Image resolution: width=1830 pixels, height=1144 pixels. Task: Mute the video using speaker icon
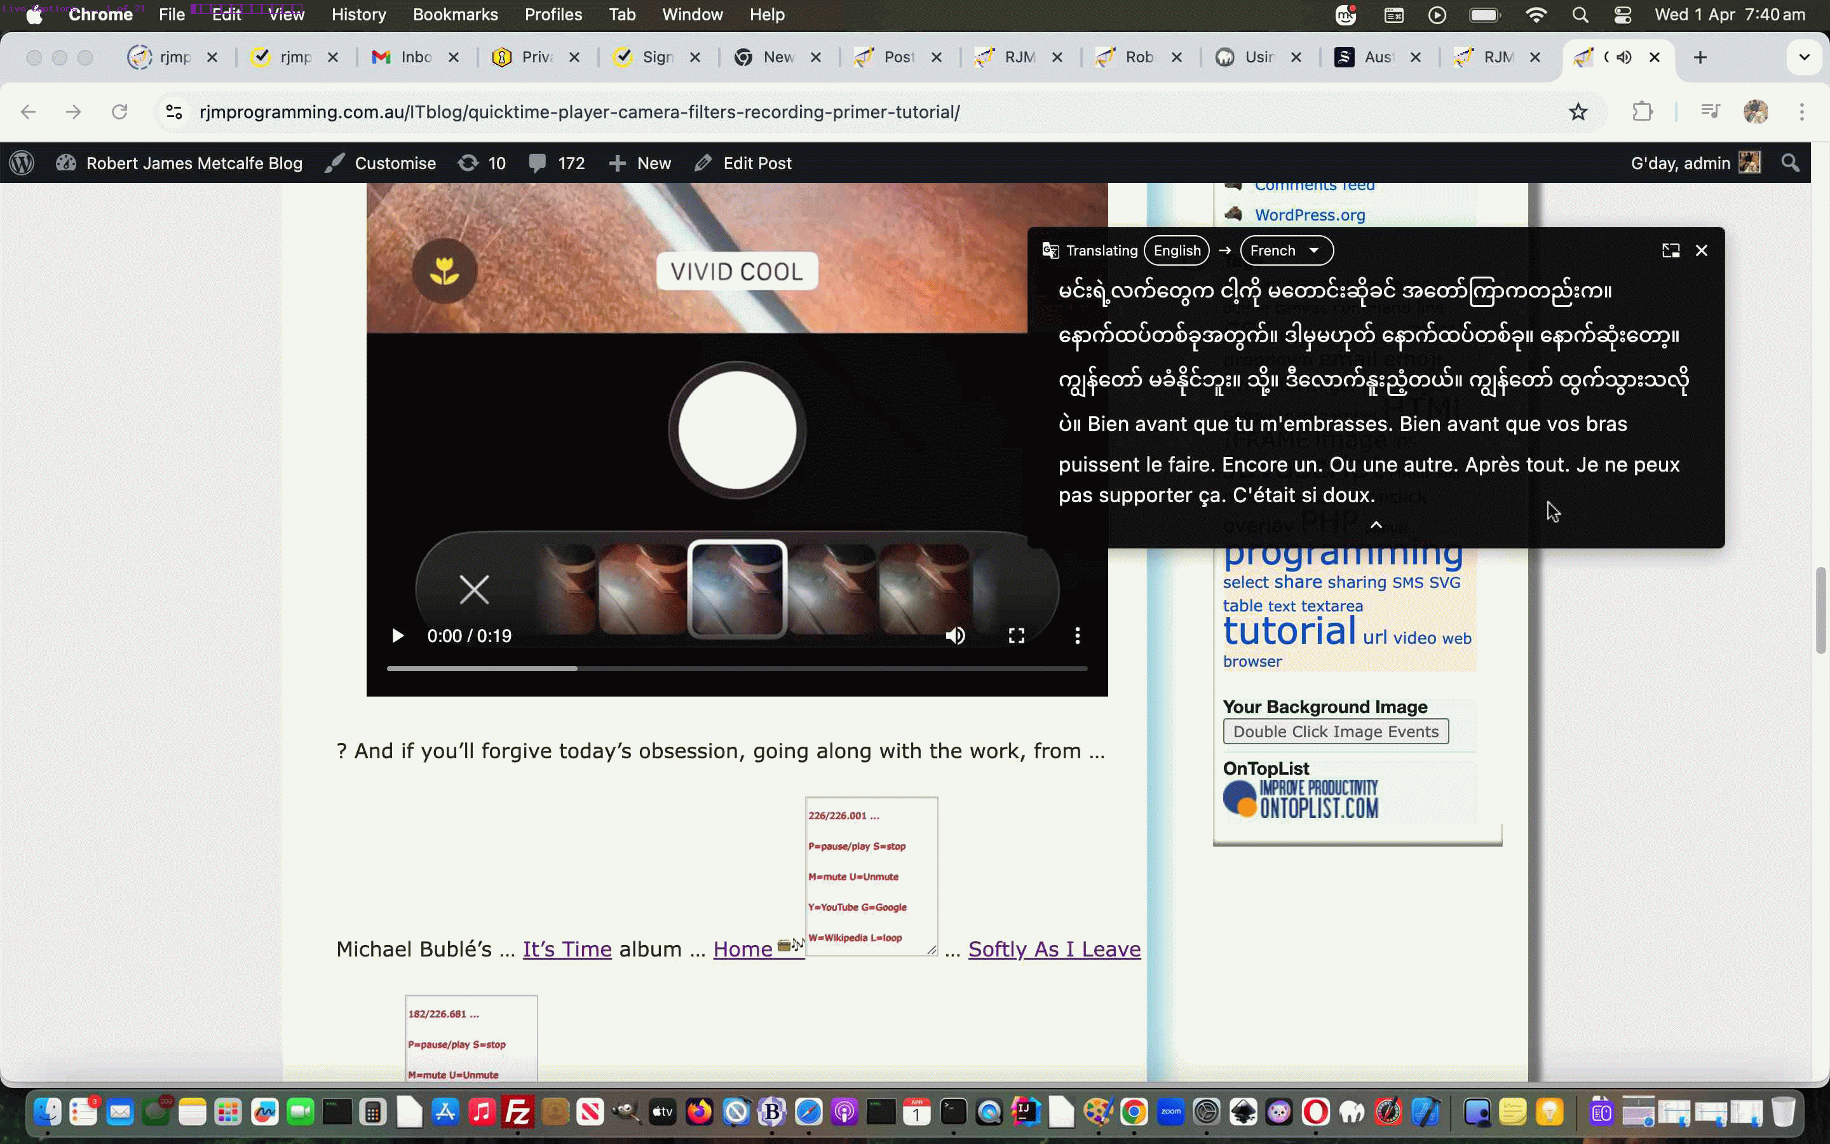pyautogui.click(x=955, y=636)
